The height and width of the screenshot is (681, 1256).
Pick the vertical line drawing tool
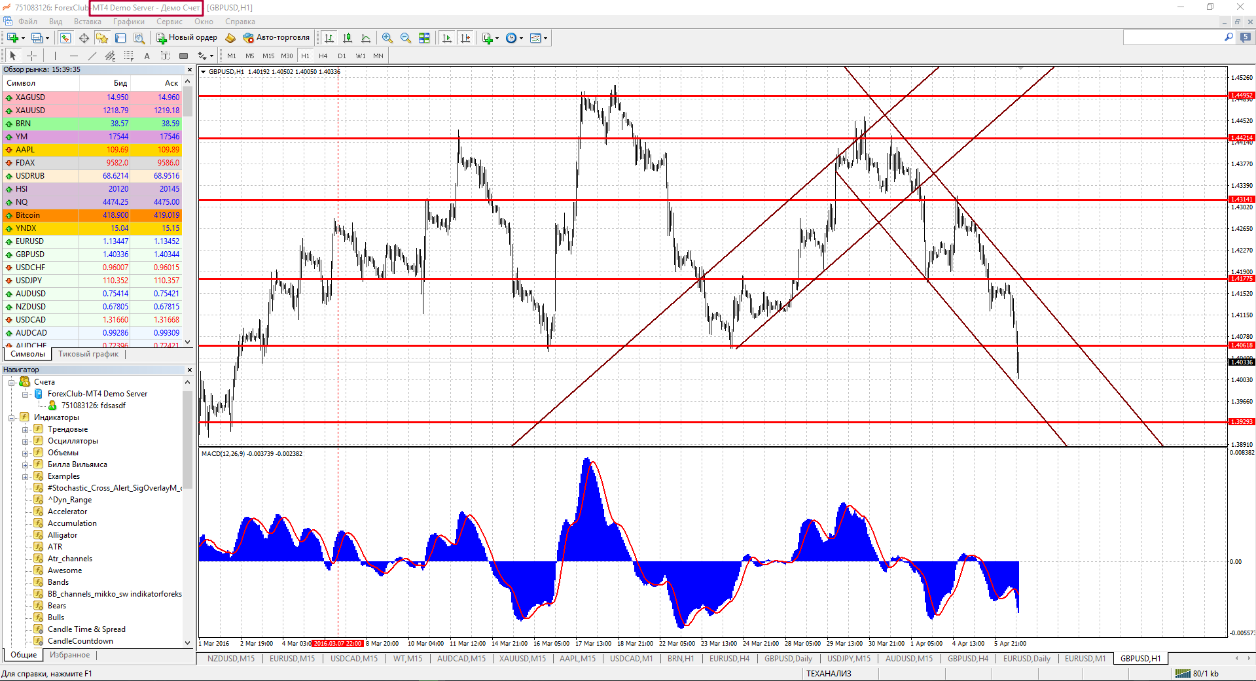[x=56, y=56]
